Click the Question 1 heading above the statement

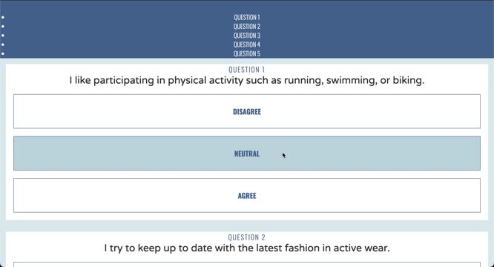[x=247, y=70]
